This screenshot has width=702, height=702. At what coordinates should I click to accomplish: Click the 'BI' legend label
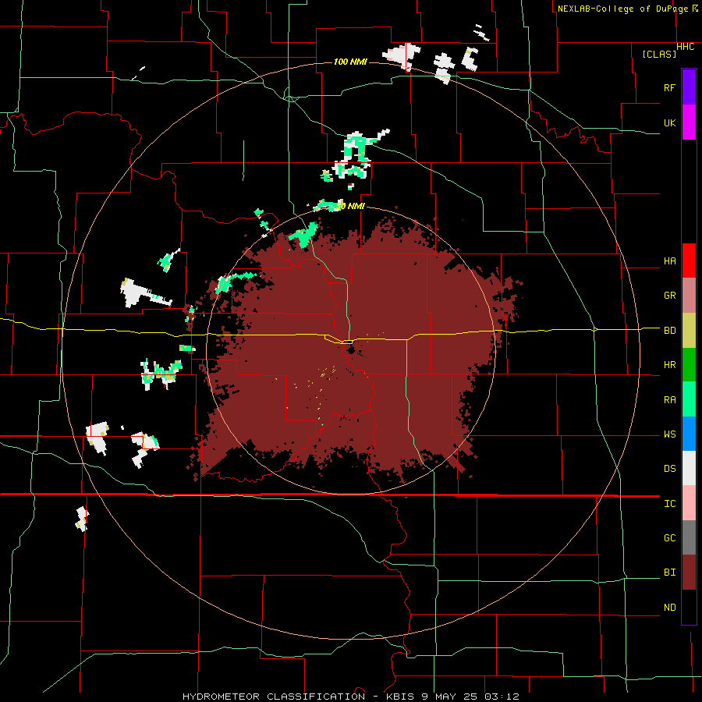pyautogui.click(x=669, y=573)
